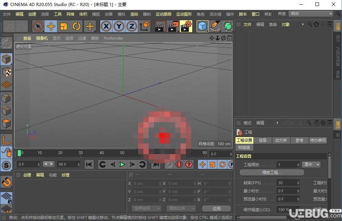Open keyframe selection question mark button
Viewport: 342px width, 221px height.
click(x=189, y=164)
